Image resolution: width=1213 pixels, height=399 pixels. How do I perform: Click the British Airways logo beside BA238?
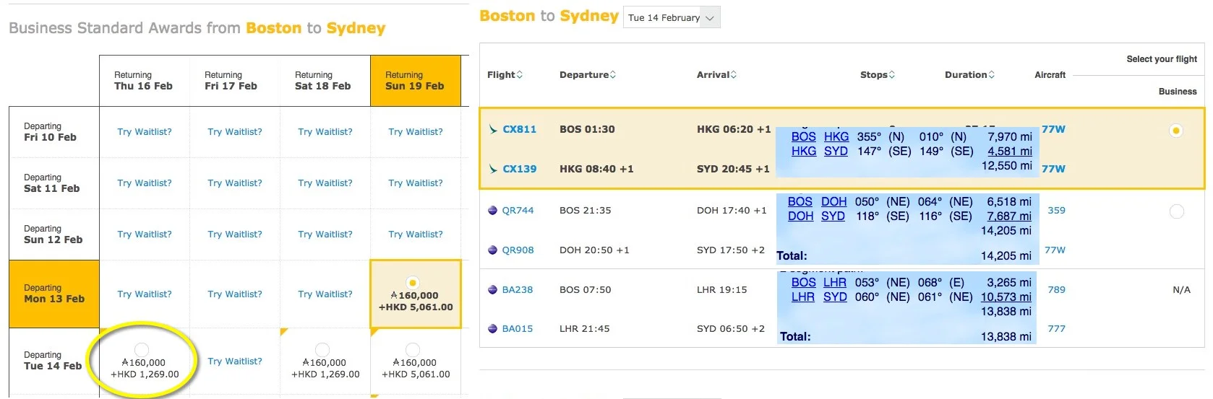tap(493, 290)
